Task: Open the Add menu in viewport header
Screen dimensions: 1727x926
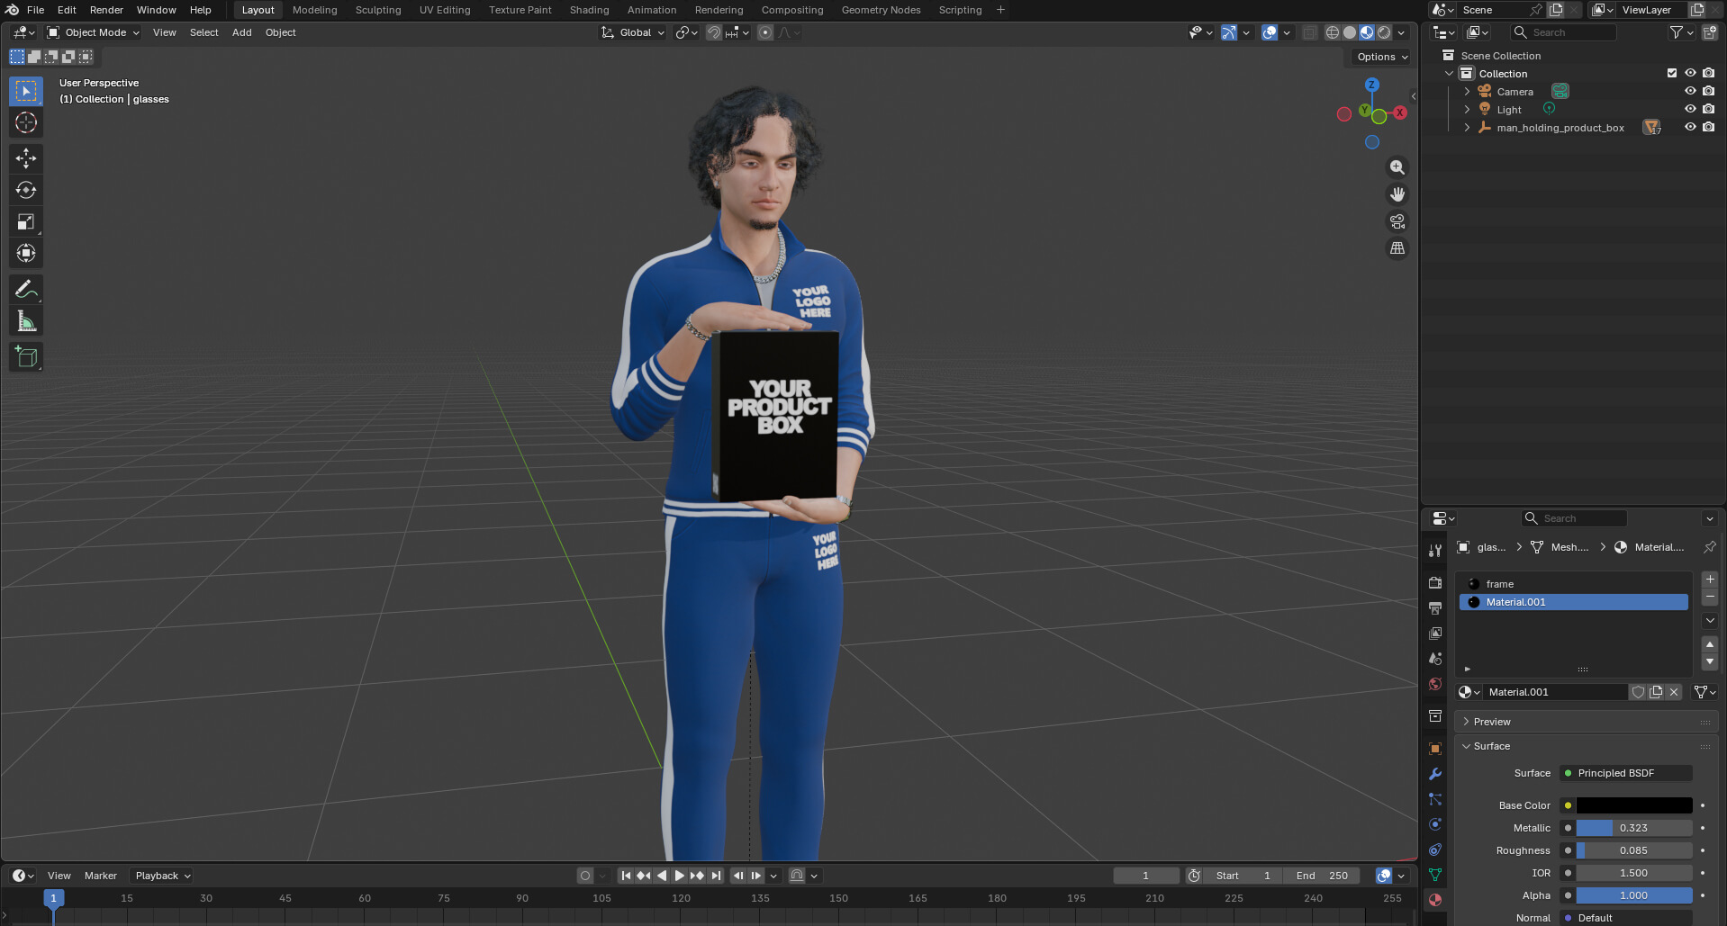Action: tap(242, 32)
